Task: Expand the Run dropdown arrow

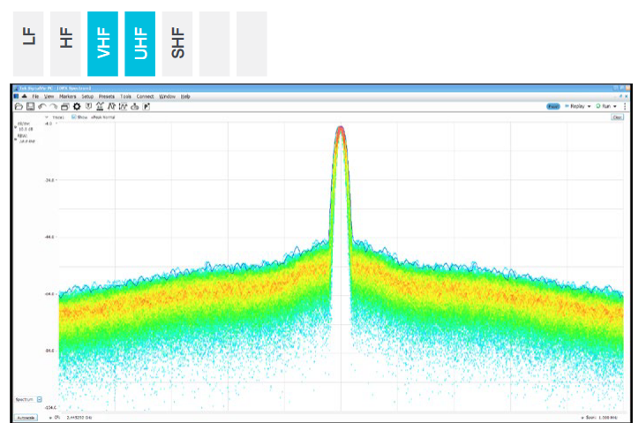Action: (x=615, y=106)
